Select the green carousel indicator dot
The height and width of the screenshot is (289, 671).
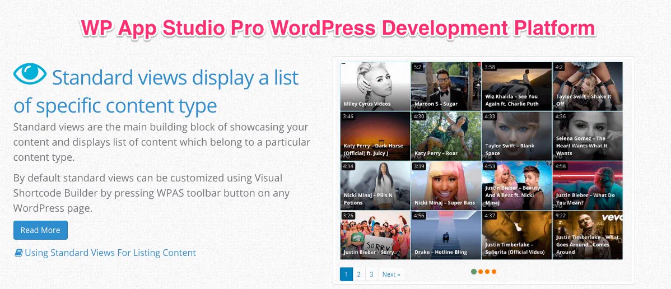coord(474,272)
